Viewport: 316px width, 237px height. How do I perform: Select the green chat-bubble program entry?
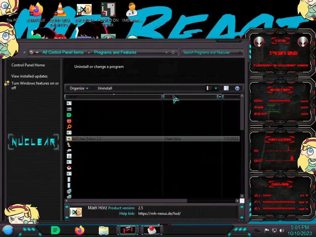tap(69, 115)
